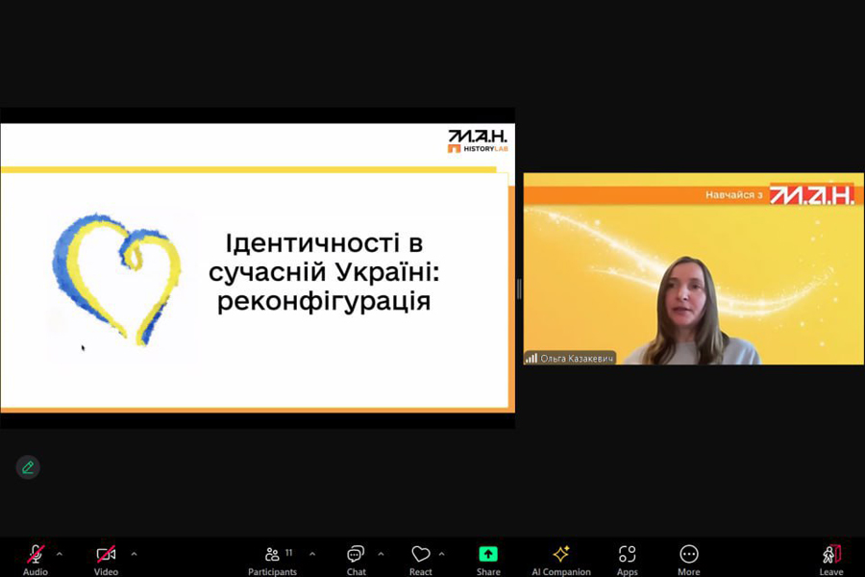Click Ольга Казакевич's video tile
Viewport: 865px width, 577px height.
tap(693, 269)
